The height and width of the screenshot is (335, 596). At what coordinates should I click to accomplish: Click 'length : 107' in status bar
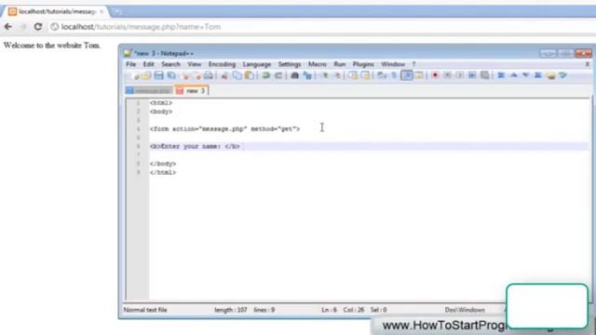230,310
